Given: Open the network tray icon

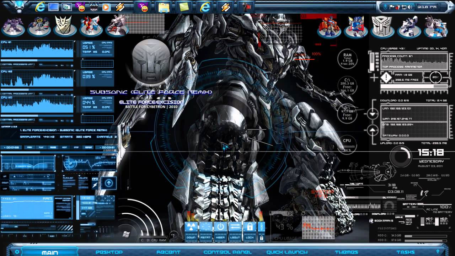Looking at the screenshot, I should [404, 7].
